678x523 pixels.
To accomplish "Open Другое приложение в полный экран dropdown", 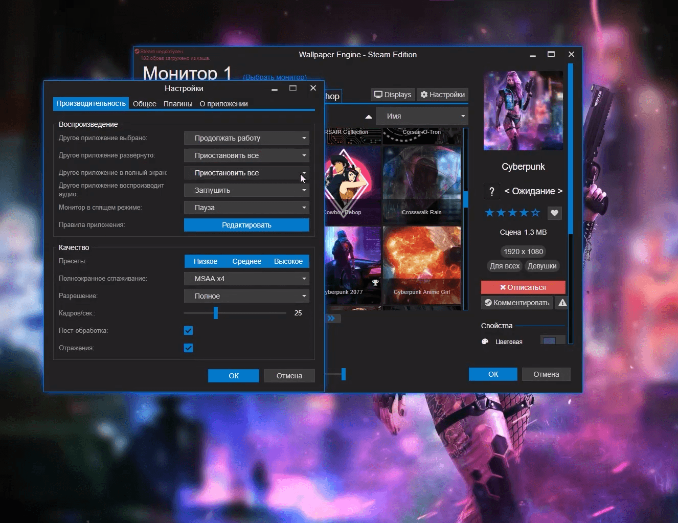I will (246, 173).
